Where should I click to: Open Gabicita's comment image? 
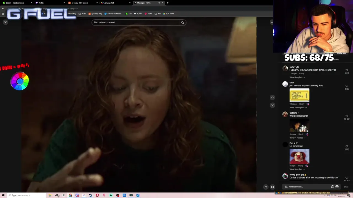[299, 126]
